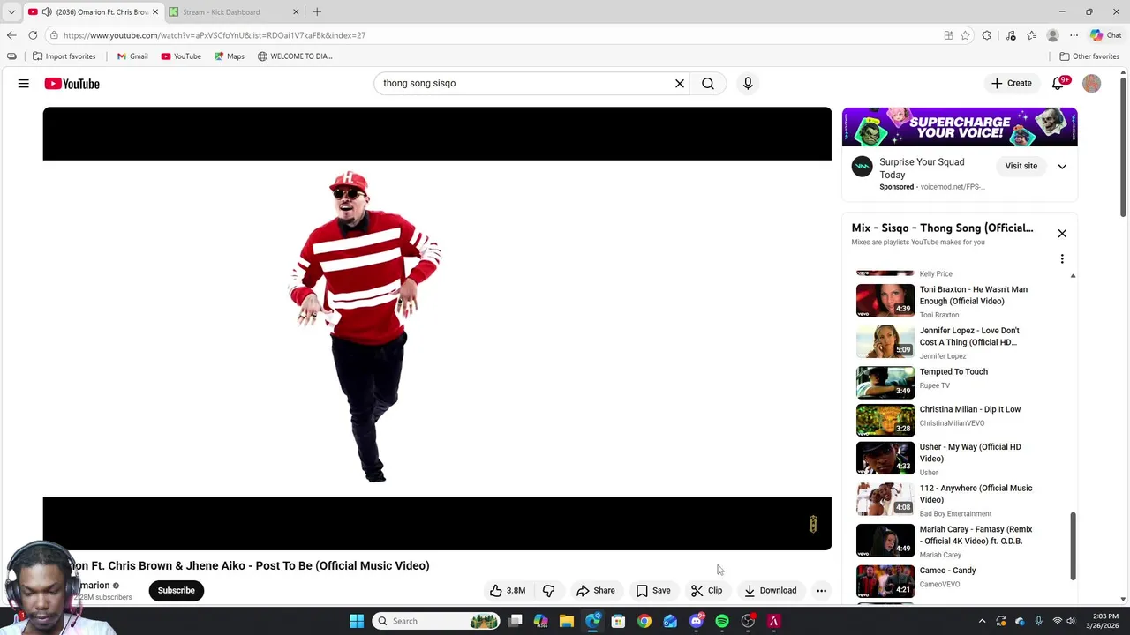This screenshot has width=1130, height=635.
Task: Open the browser favorites list icon
Action: click(x=1031, y=35)
